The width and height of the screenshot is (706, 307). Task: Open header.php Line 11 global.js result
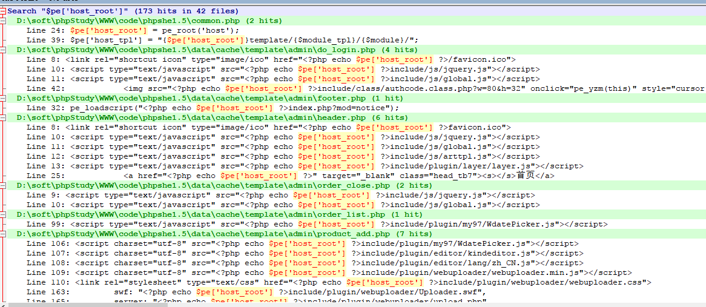point(283,147)
